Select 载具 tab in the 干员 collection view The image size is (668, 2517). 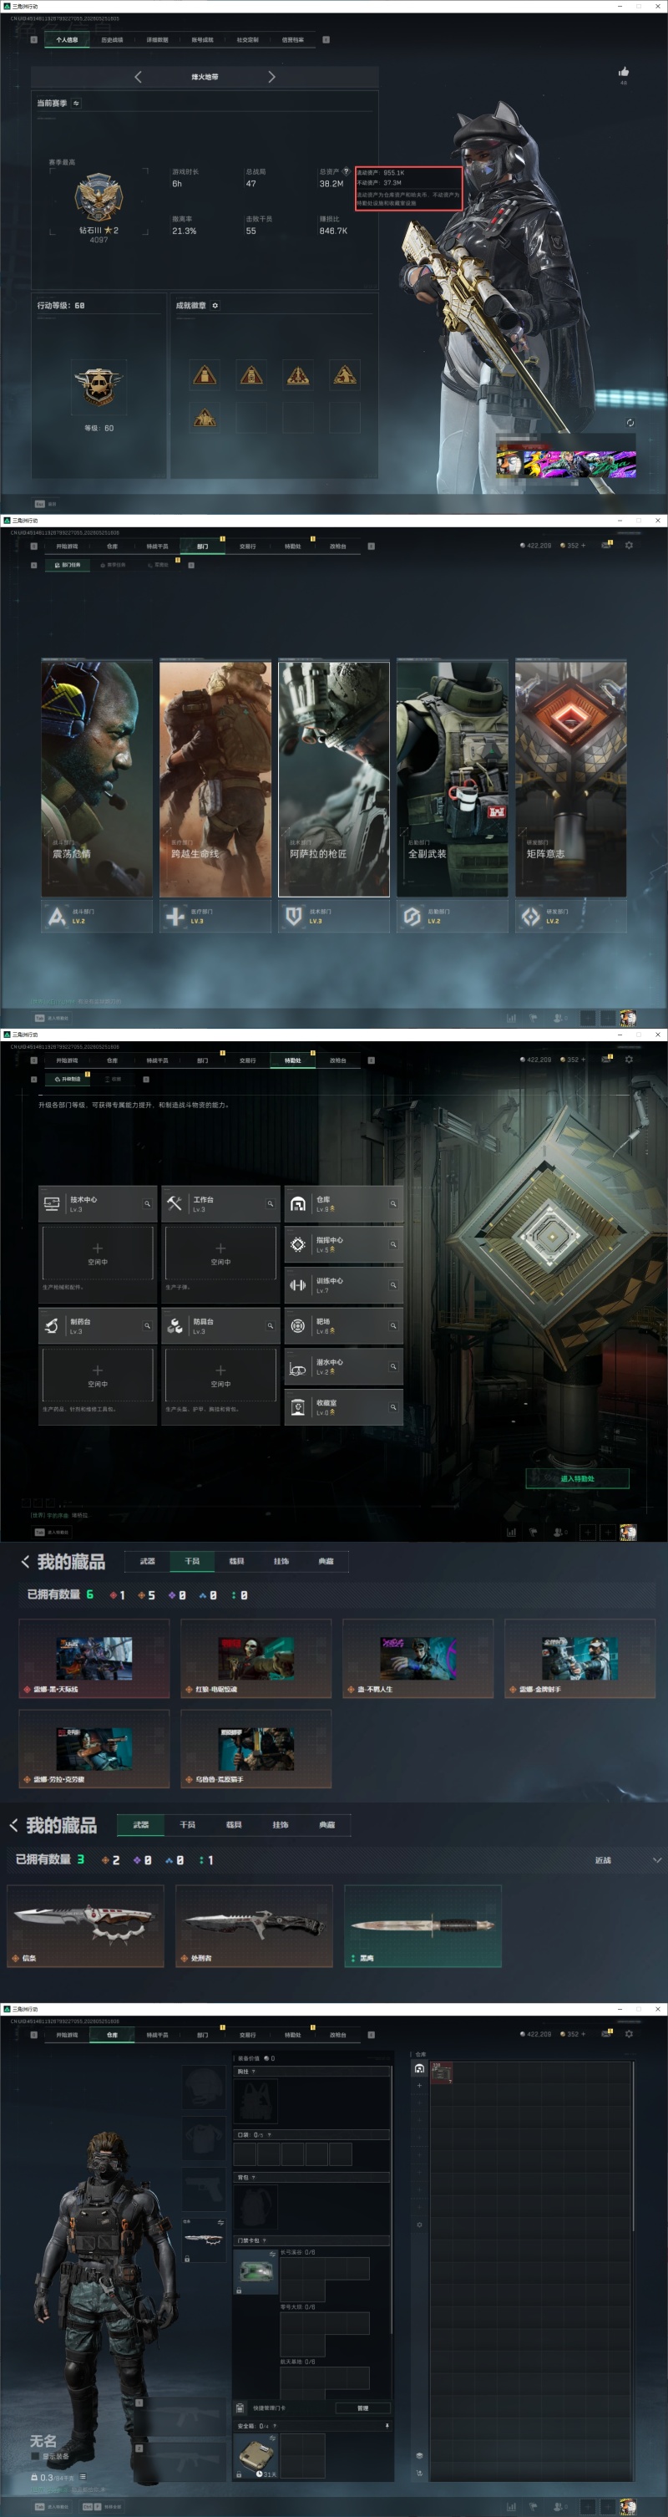coord(236,1561)
